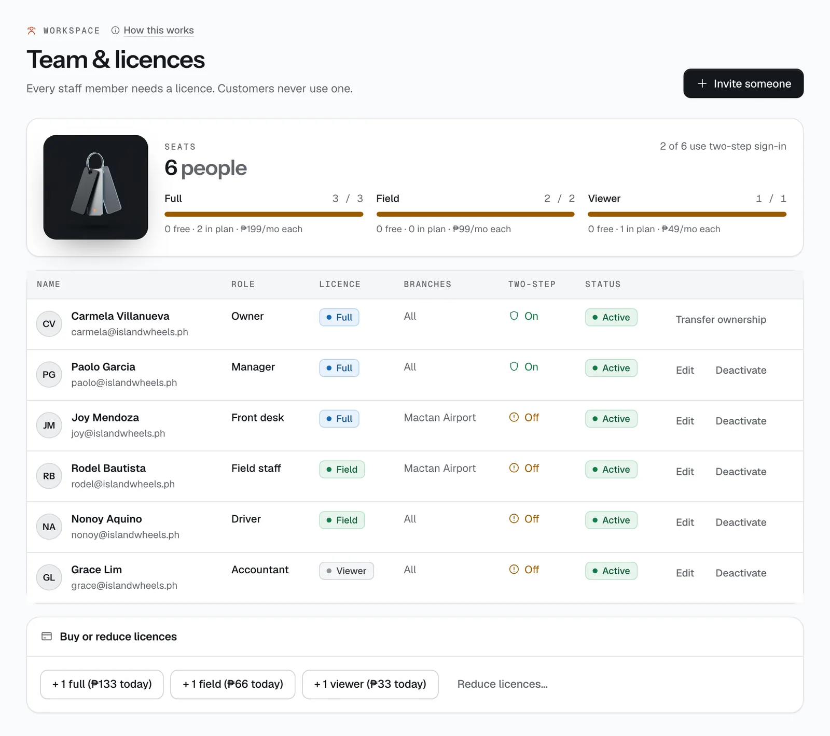This screenshot has height=736, width=830.
Task: Click the Invite someone button
Action: point(743,83)
